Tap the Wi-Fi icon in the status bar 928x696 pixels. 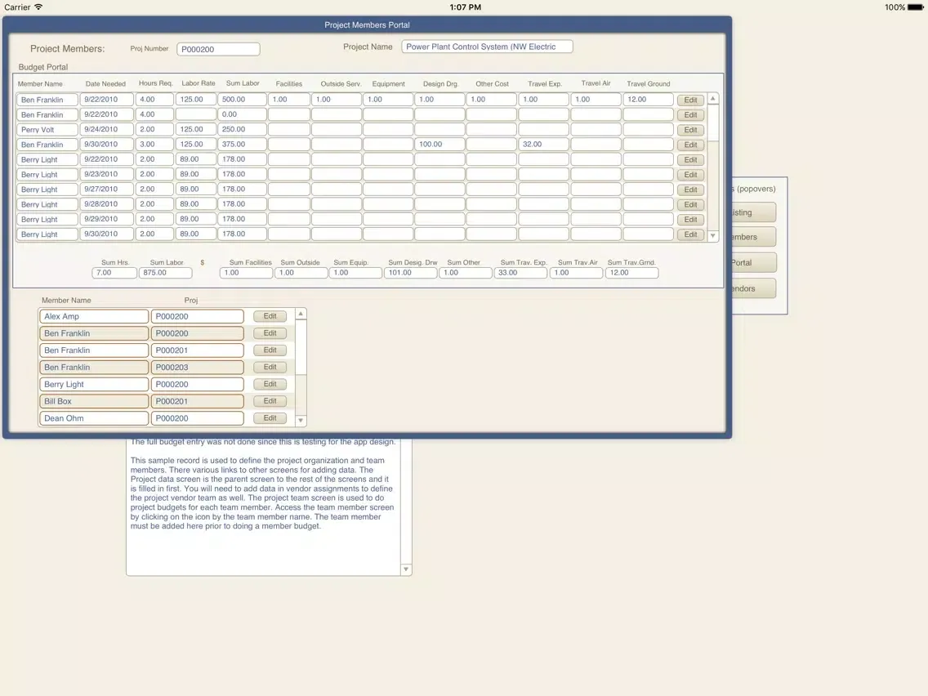tap(38, 7)
